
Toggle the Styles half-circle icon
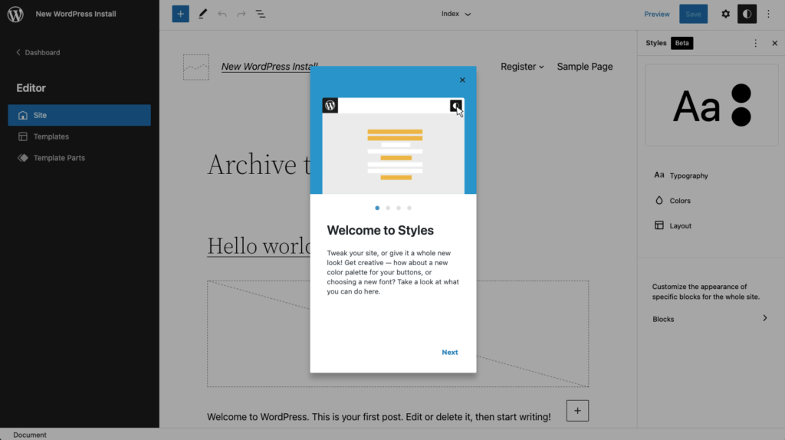pyautogui.click(x=747, y=14)
